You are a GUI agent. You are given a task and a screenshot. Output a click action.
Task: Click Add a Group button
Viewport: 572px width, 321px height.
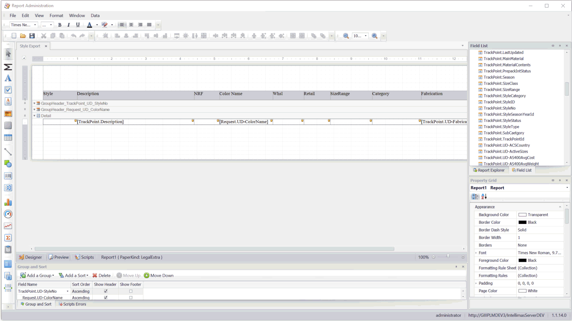[37, 275]
